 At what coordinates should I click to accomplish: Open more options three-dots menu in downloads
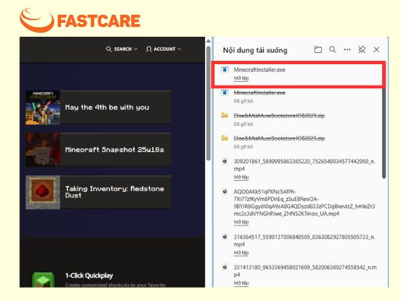[x=347, y=49]
